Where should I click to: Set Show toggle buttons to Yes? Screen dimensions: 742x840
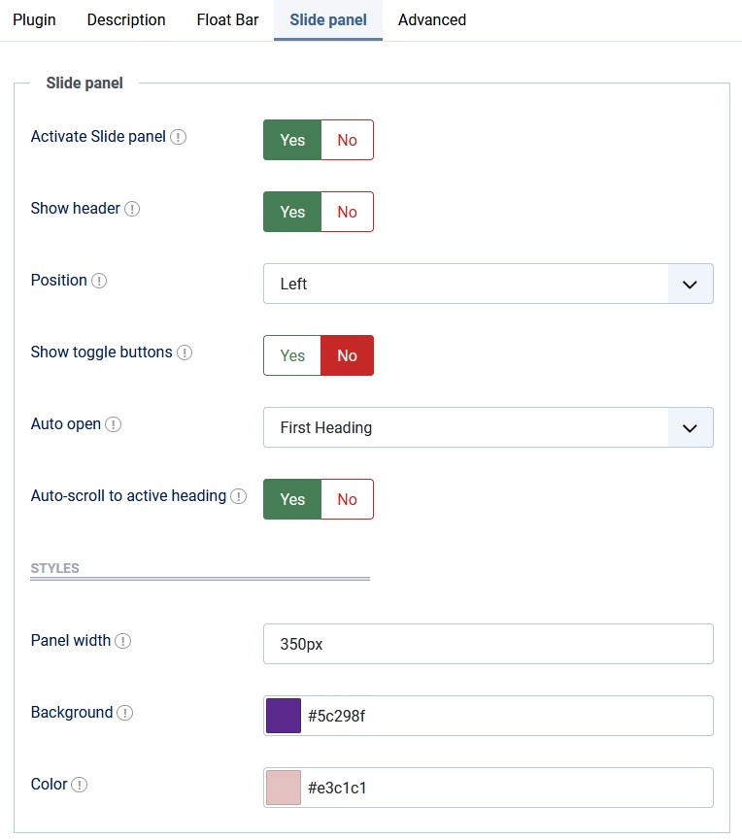[292, 355]
